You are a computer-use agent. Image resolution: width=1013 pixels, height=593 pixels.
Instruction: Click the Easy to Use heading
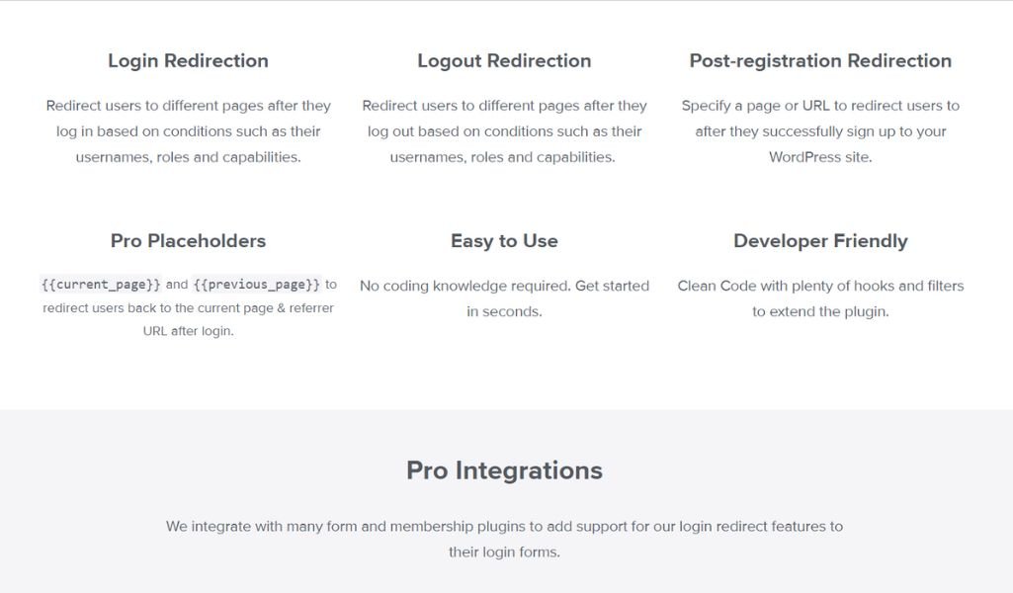point(504,241)
